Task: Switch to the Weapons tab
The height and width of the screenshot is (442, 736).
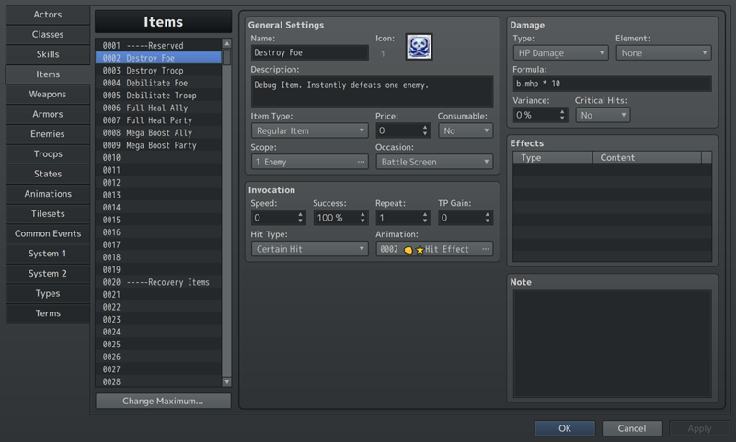Action: tap(48, 95)
